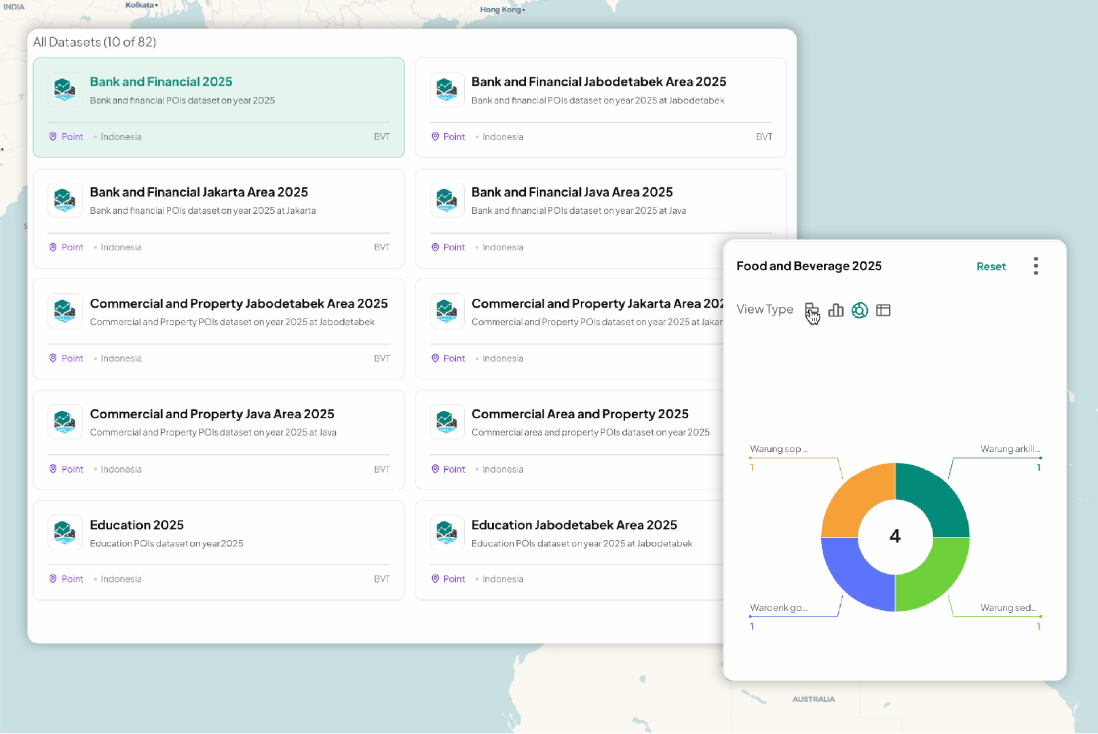Click the Commercial Area and Property 2025 icon
Image resolution: width=1098 pixels, height=734 pixels.
click(x=447, y=422)
